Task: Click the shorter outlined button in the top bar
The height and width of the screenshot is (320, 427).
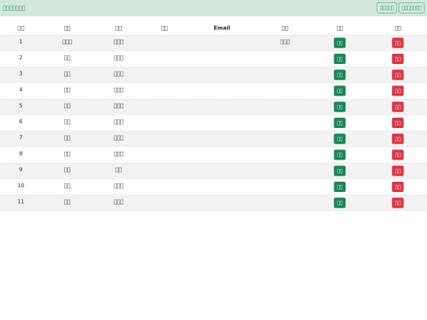Action: click(387, 8)
